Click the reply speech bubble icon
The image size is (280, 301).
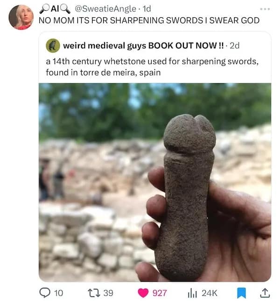coord(45,293)
